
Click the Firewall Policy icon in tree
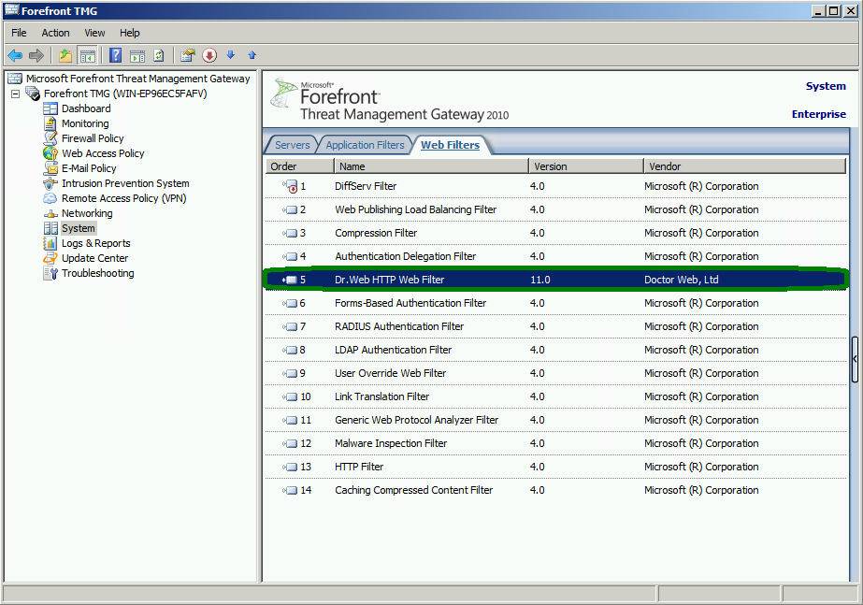[50, 138]
